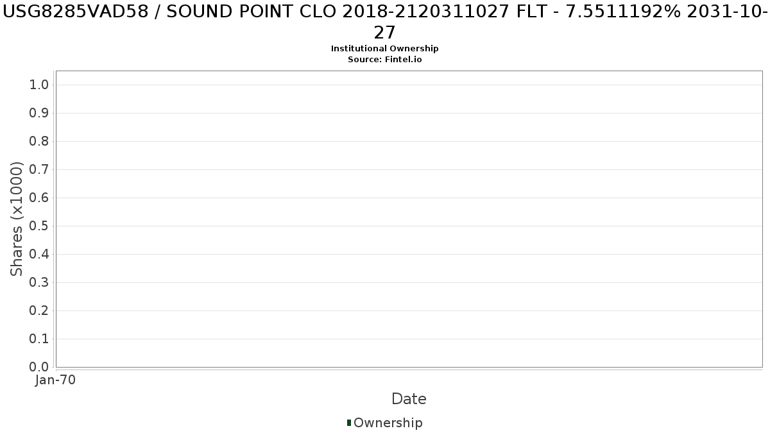Click the 0.2 y-axis tick label
Screen dimensions: 770x433
(x=39, y=311)
